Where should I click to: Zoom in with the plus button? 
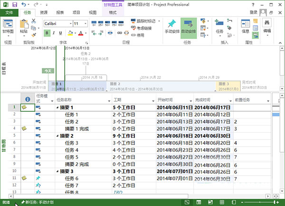click(x=277, y=202)
